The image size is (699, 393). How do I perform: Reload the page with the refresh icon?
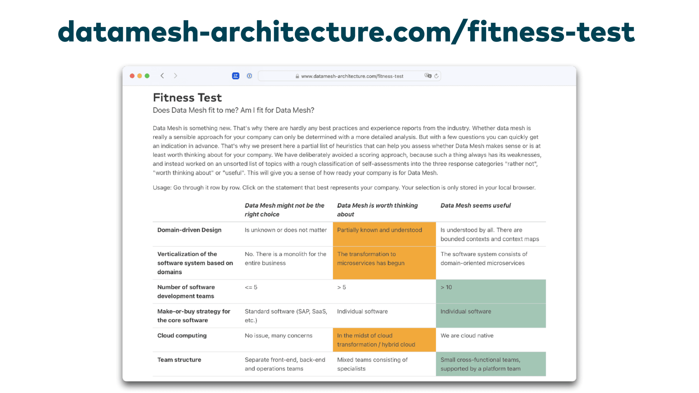point(436,76)
